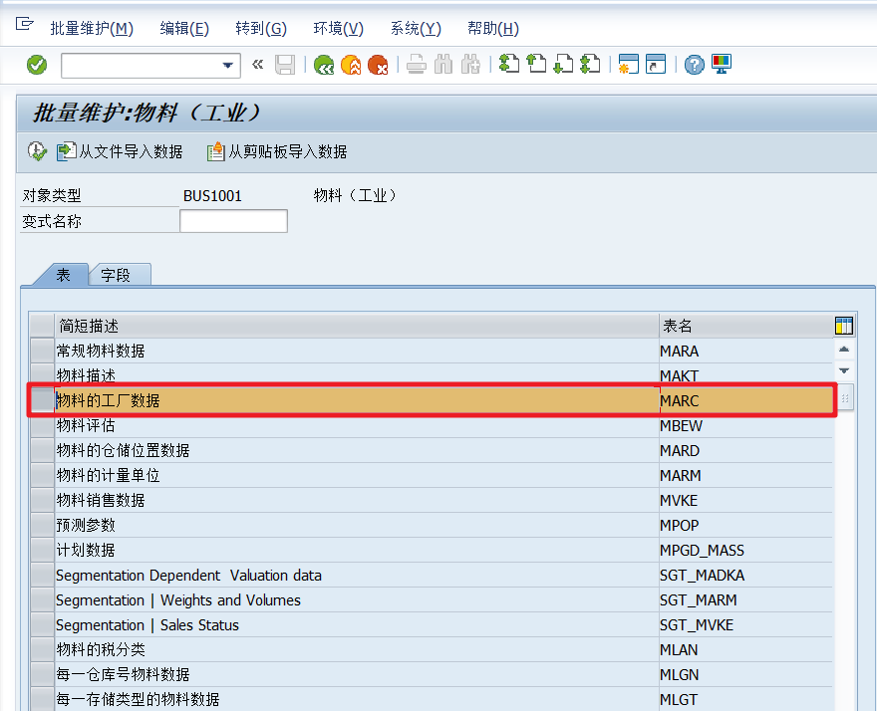Click the Create Shortcut icon
877x711 pixels.
(656, 64)
